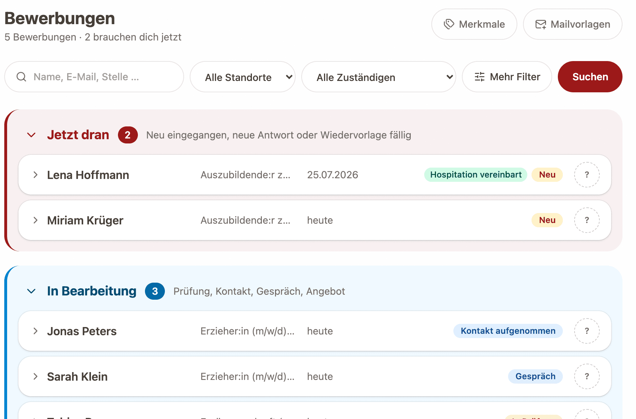Image resolution: width=636 pixels, height=419 pixels.
Task: Open Mehr Filter options
Action: (507, 77)
